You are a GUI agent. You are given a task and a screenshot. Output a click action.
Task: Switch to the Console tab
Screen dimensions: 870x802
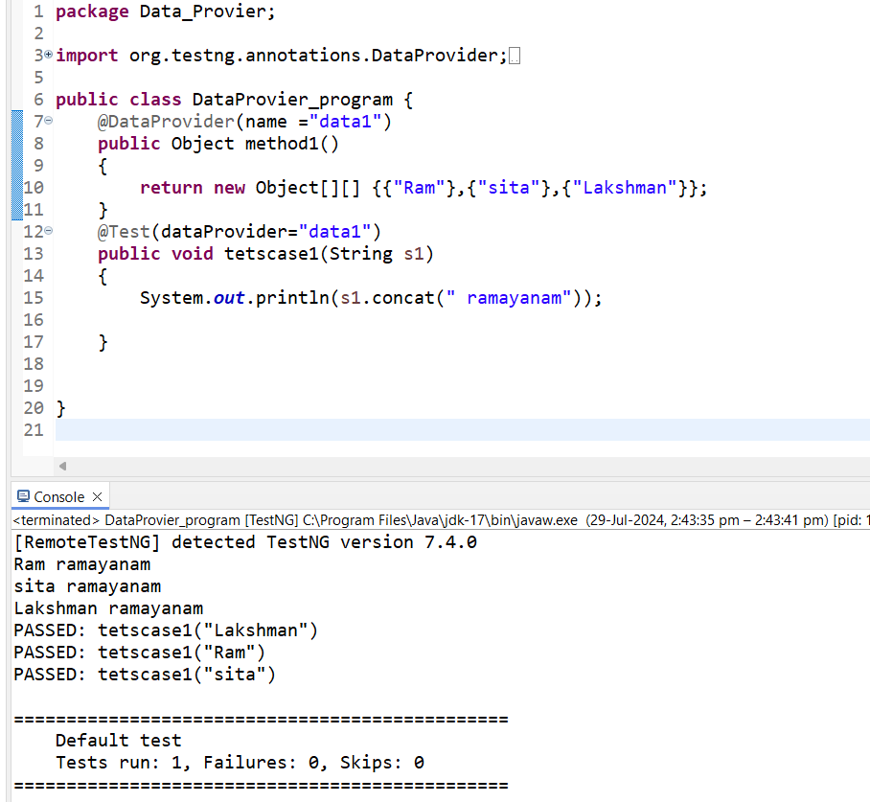58,496
